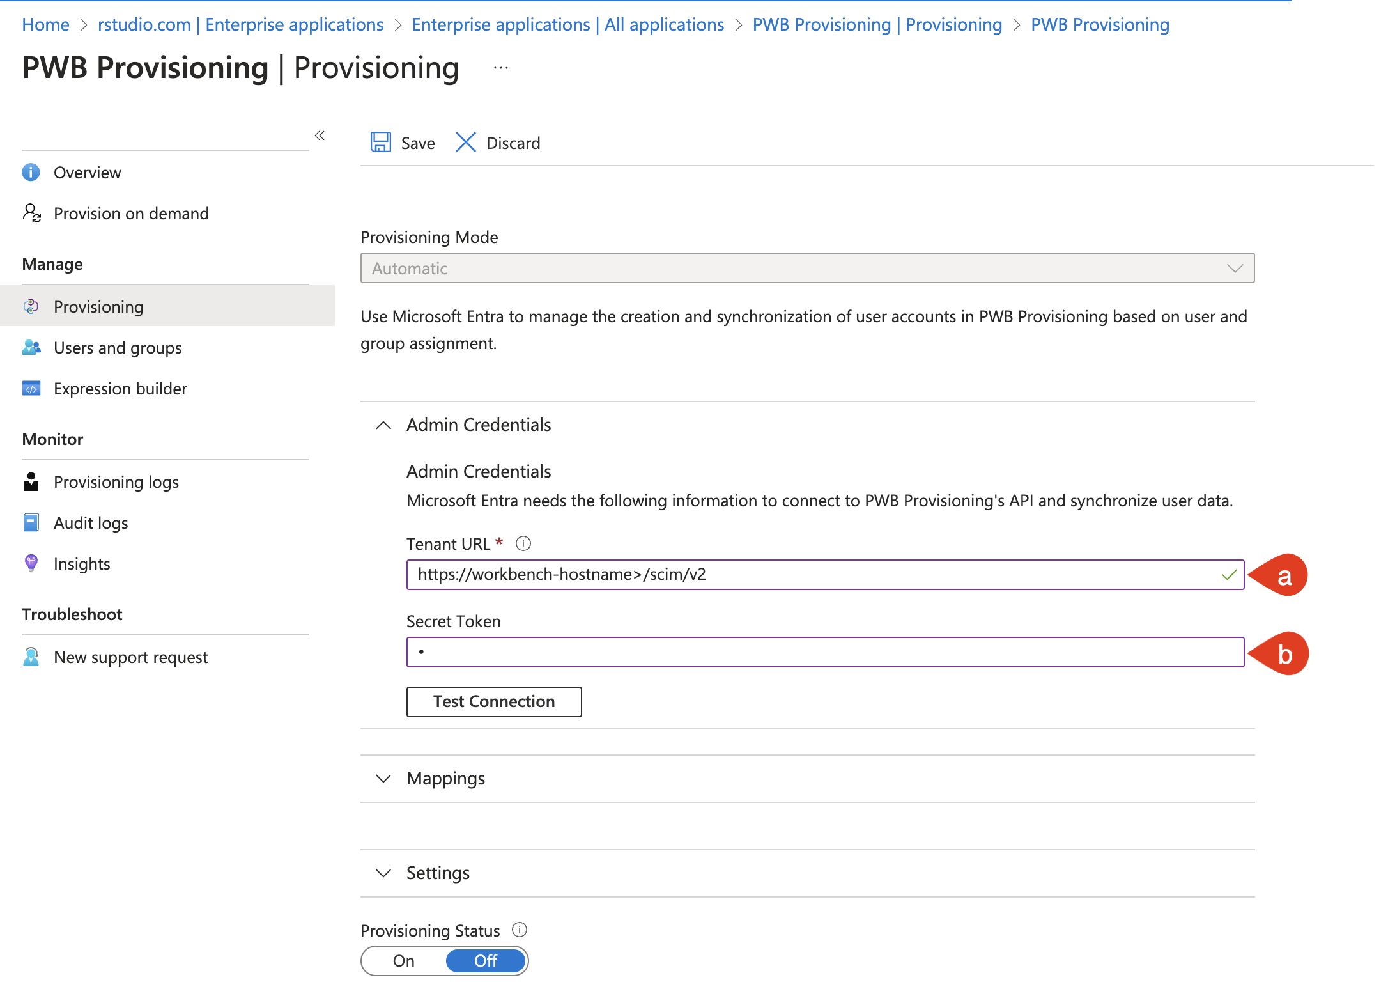Image resolution: width=1388 pixels, height=1005 pixels.
Task: Set Provisioning Status to Off
Action: [486, 961]
